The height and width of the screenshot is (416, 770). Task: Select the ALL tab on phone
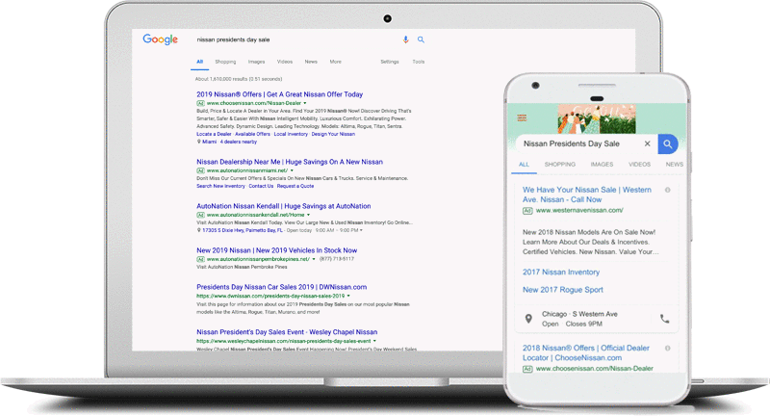click(524, 165)
